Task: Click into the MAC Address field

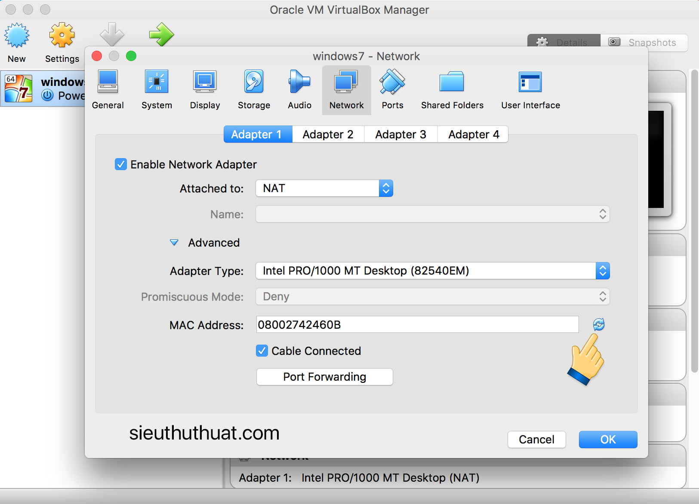Action: pyautogui.click(x=417, y=325)
